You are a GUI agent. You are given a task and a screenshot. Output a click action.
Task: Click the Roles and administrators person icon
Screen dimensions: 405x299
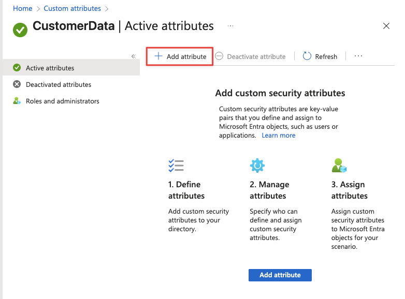[x=17, y=101]
